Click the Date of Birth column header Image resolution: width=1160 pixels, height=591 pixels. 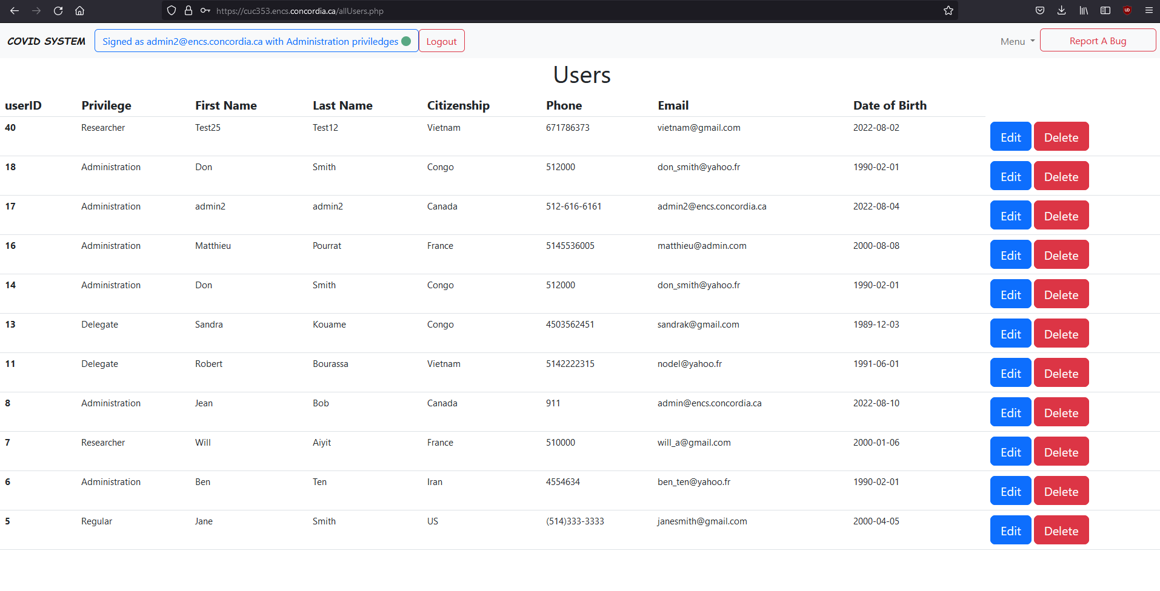[x=890, y=105]
